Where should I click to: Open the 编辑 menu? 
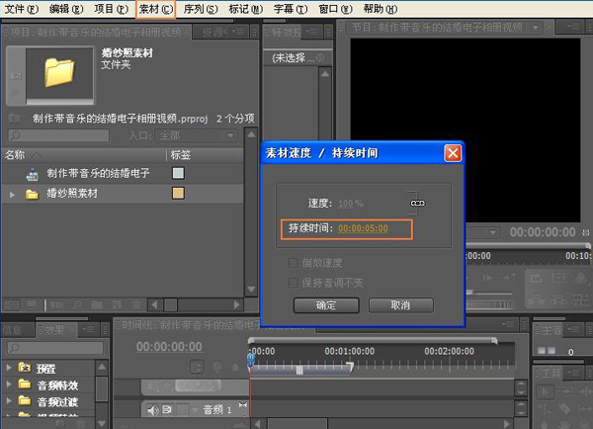(66, 9)
